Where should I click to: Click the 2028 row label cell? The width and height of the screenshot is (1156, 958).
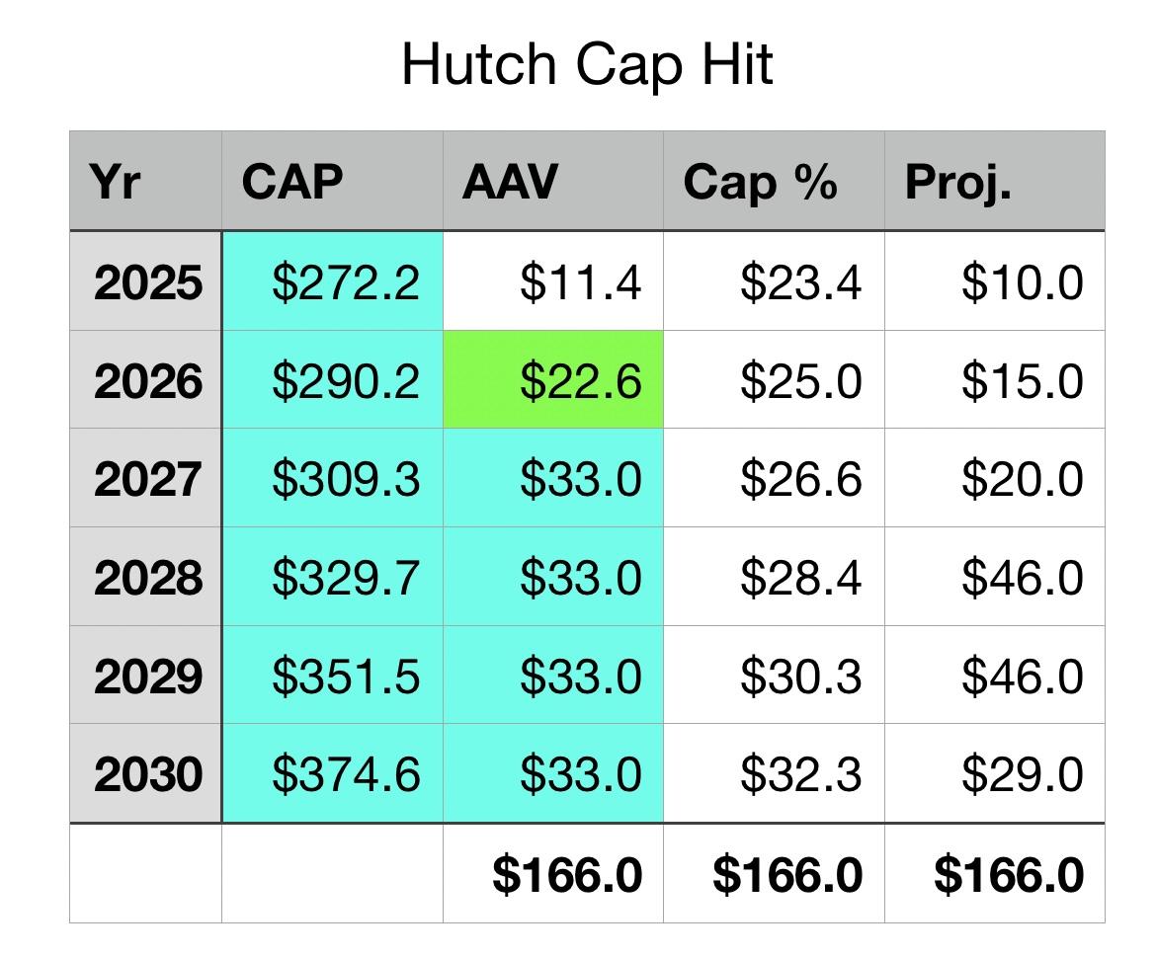coord(146,577)
